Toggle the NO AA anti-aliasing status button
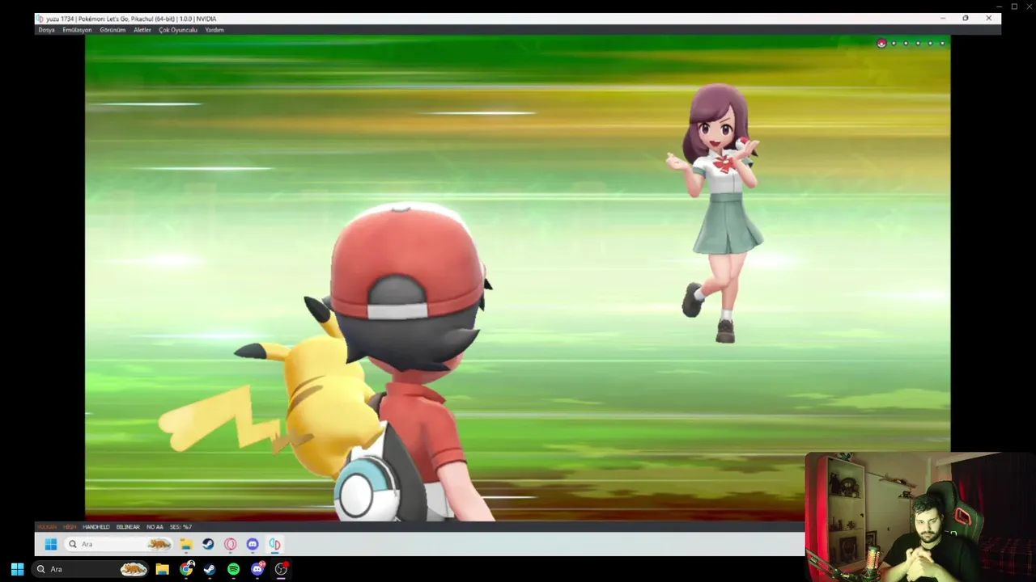 click(x=155, y=527)
